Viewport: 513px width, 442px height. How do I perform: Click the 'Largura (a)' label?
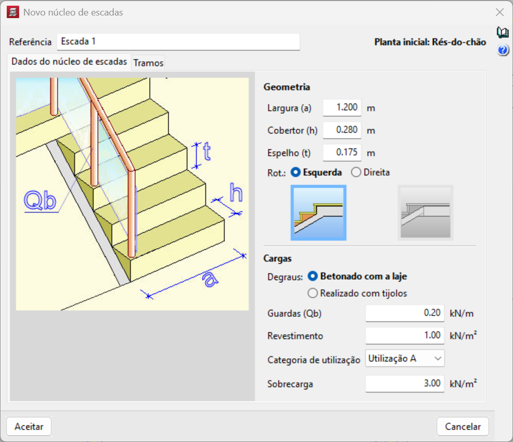(289, 108)
